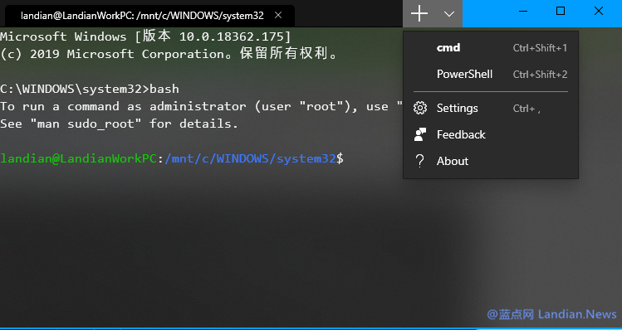The height and width of the screenshot is (330, 622).
Task: Choose Feedback in the dropdown menu
Action: pos(491,134)
